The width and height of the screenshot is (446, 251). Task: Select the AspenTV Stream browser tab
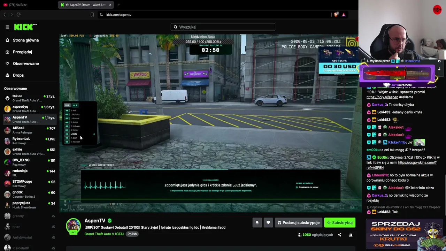[86, 5]
